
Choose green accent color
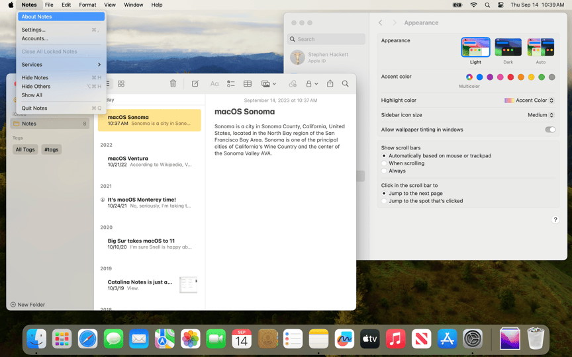pyautogui.click(x=542, y=77)
